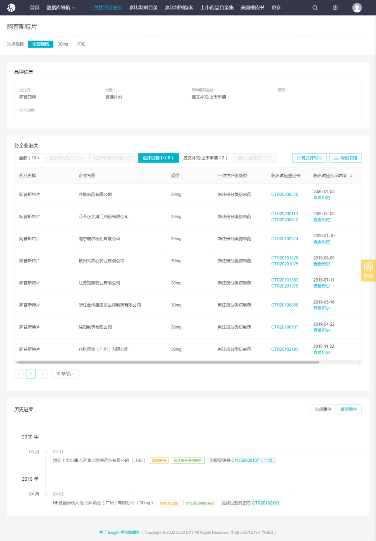376x541 pixels.
Task: Open the search icon in the top bar
Action: coord(315,8)
